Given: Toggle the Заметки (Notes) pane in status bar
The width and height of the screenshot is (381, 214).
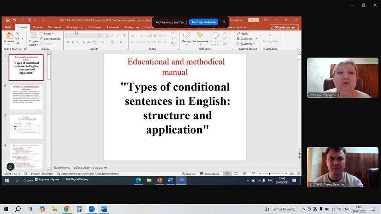Looking at the screenshot, I should tap(189, 174).
